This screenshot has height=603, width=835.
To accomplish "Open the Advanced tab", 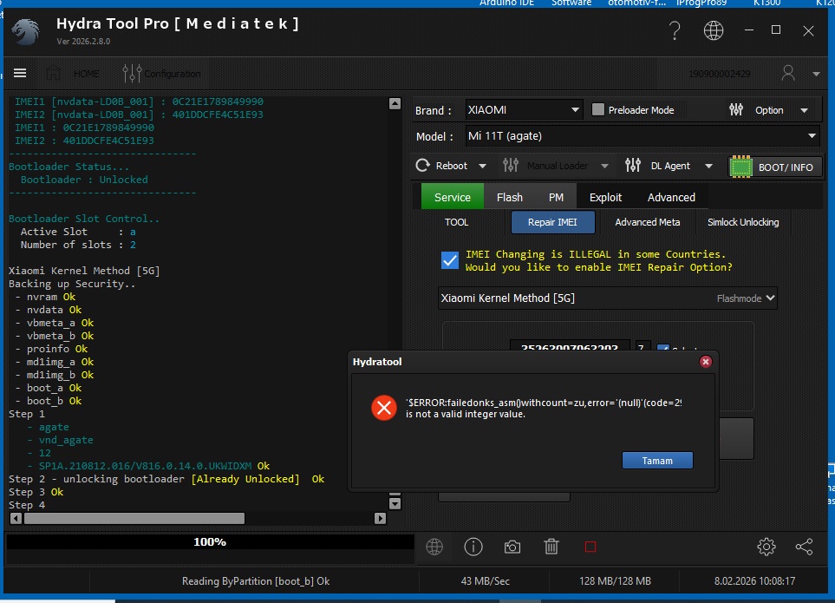I will click(x=671, y=197).
